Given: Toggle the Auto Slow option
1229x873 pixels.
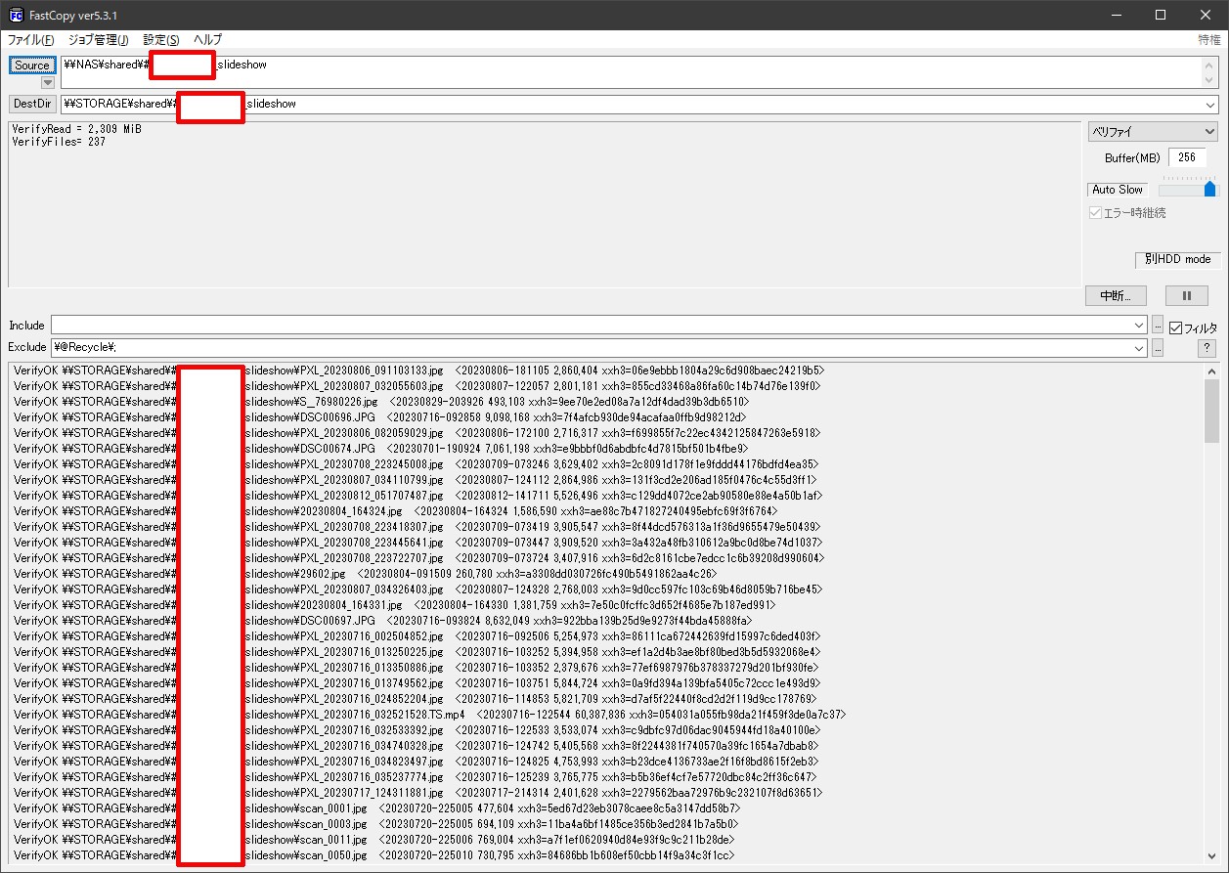Looking at the screenshot, I should 1117,190.
